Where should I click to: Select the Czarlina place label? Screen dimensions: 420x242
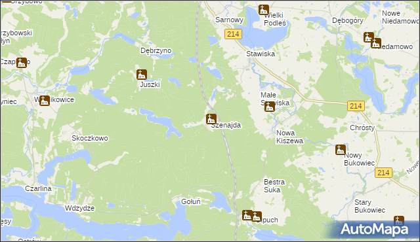(x=38, y=188)
